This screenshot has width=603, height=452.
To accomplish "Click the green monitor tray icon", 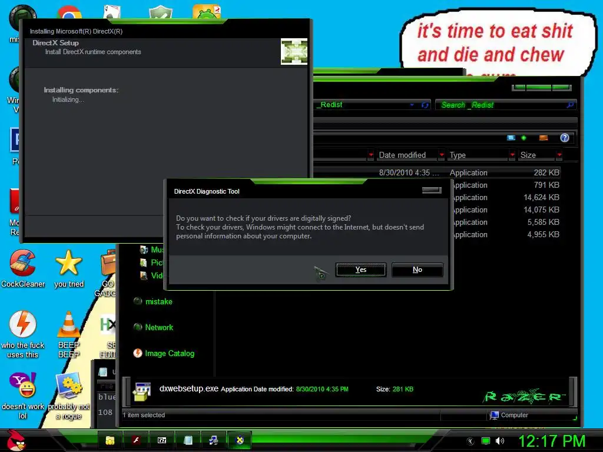I will click(486, 441).
